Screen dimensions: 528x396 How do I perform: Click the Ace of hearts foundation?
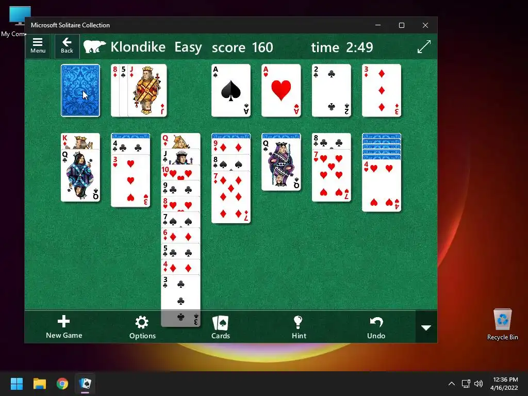coord(281,91)
